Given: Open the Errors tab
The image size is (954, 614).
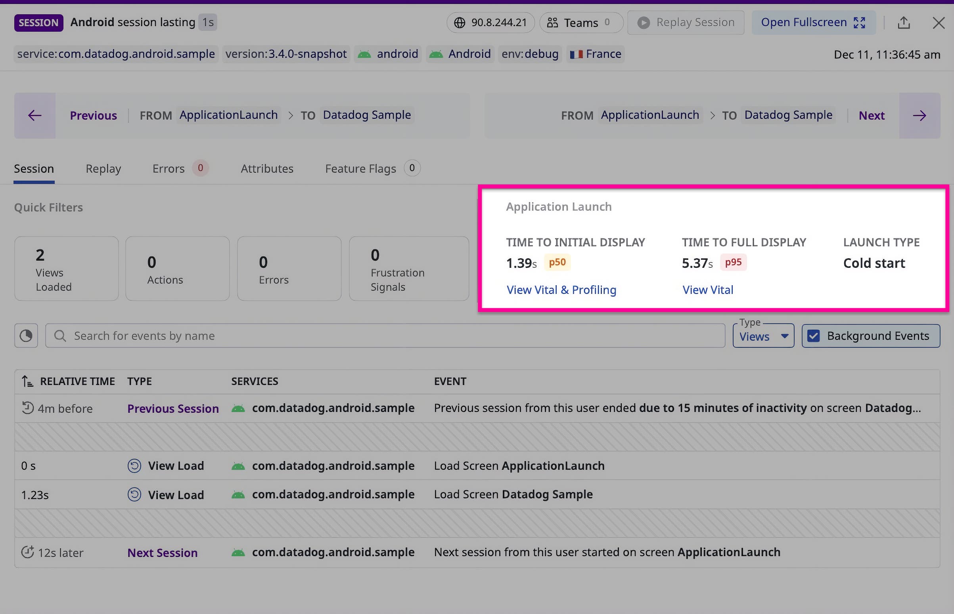Looking at the screenshot, I should (x=168, y=168).
